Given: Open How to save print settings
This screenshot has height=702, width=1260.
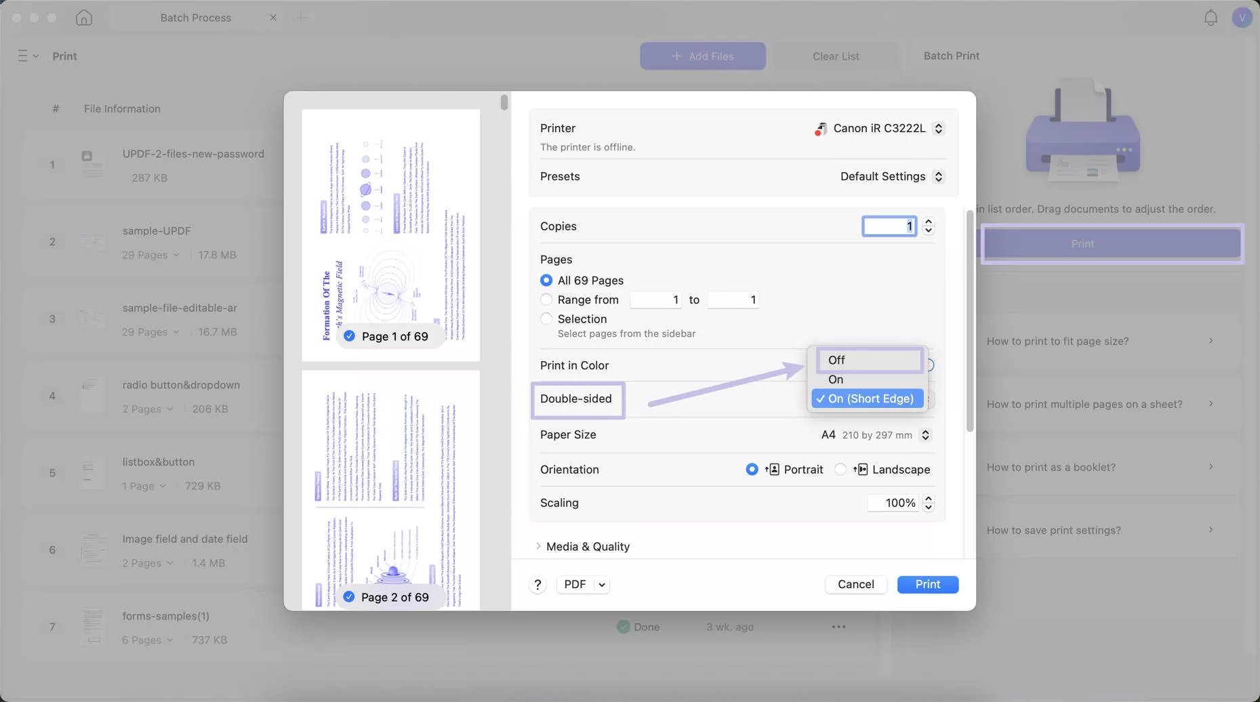Looking at the screenshot, I should (1101, 531).
